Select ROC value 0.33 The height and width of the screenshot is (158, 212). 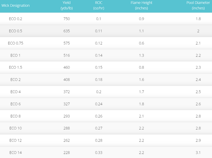click(99, 152)
